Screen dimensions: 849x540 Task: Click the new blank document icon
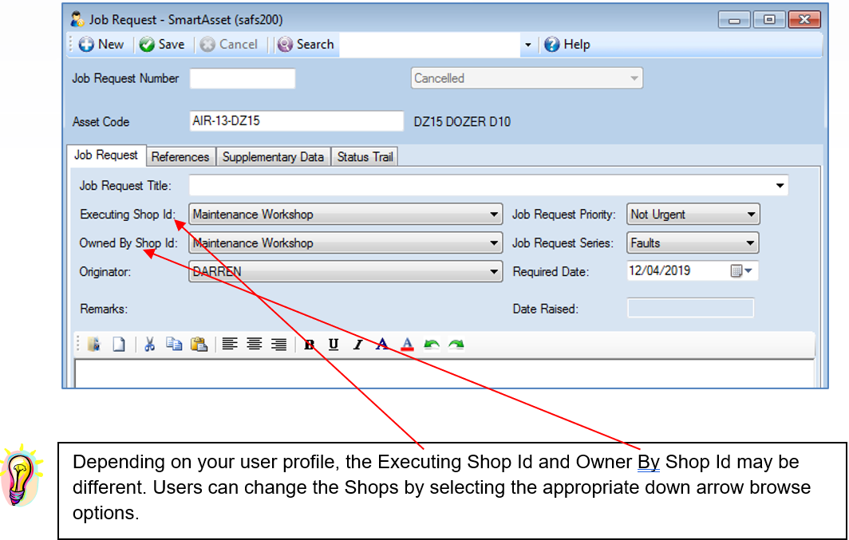pos(119,344)
